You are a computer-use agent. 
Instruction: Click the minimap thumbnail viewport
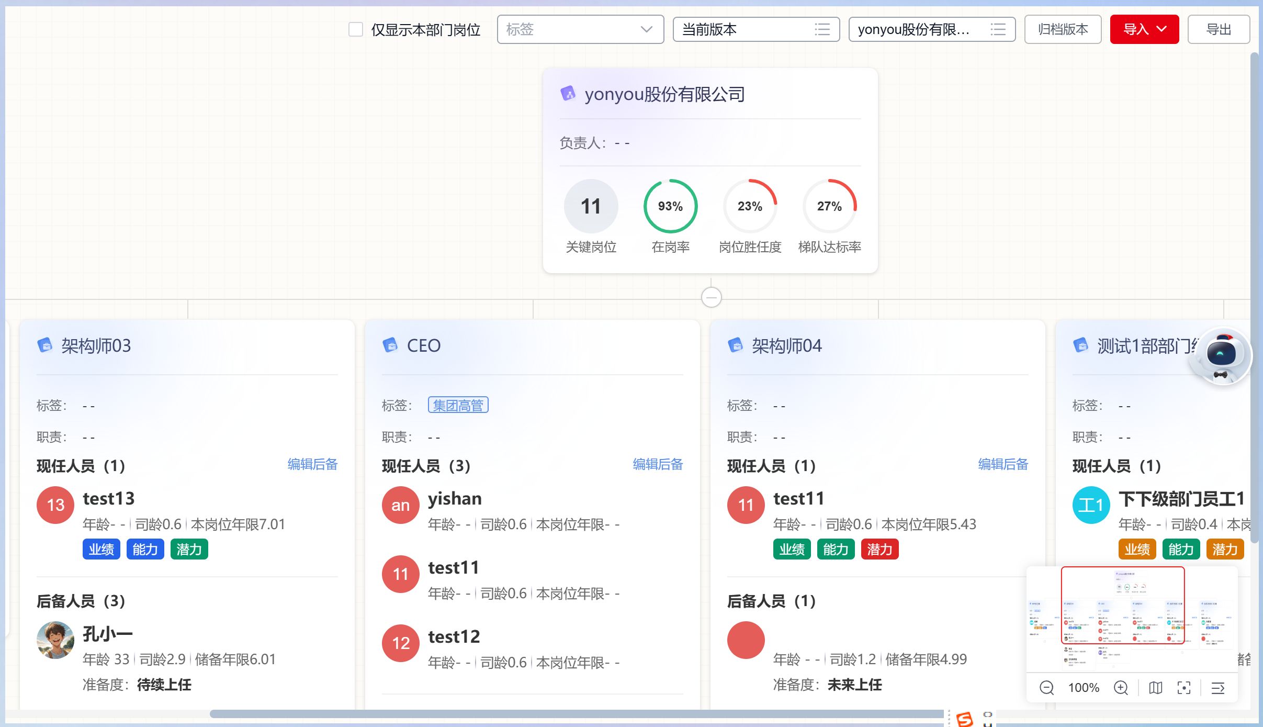1123,605
